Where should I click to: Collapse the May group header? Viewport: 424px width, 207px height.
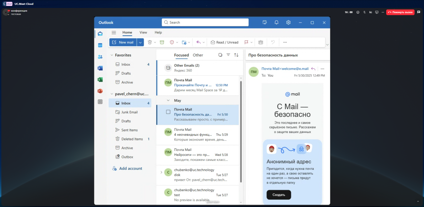click(168, 100)
